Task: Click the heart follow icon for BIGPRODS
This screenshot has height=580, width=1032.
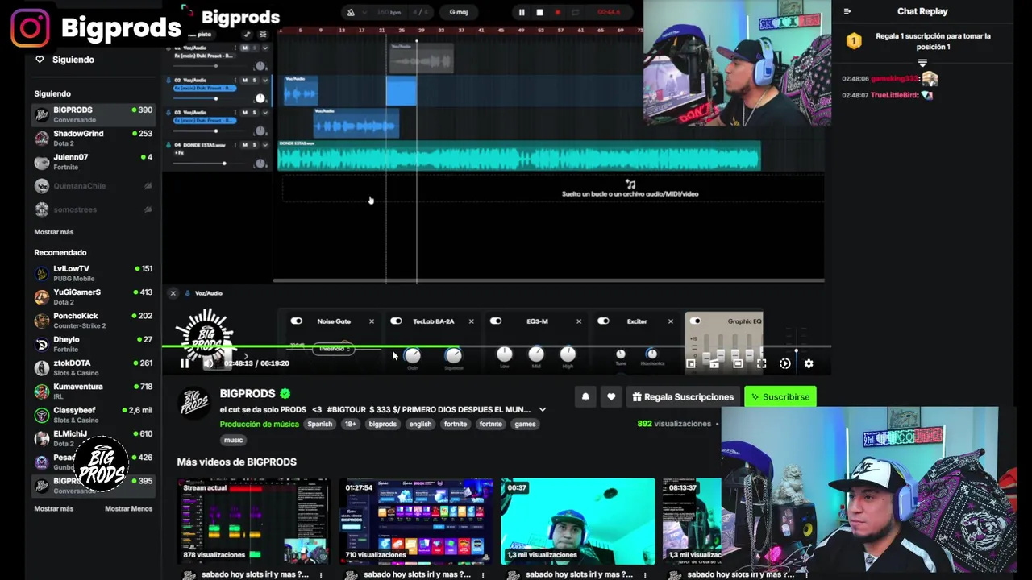Action: coord(611,396)
